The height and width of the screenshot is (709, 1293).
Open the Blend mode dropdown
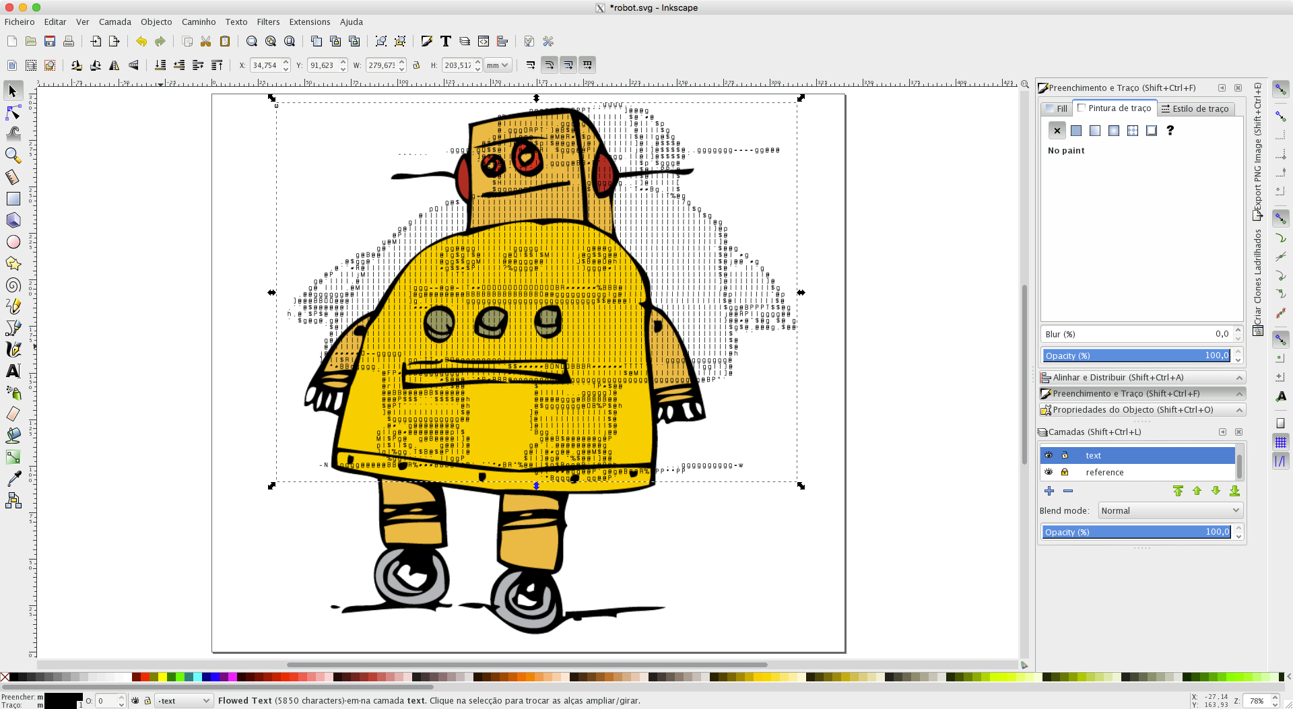1169,510
